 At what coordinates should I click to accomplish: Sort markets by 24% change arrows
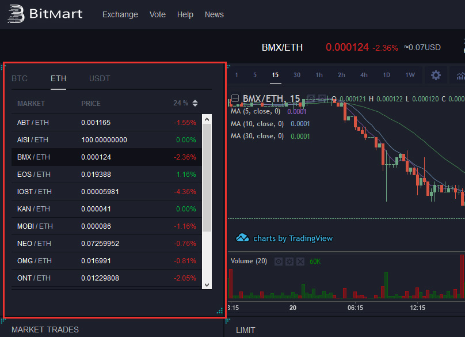click(x=195, y=103)
